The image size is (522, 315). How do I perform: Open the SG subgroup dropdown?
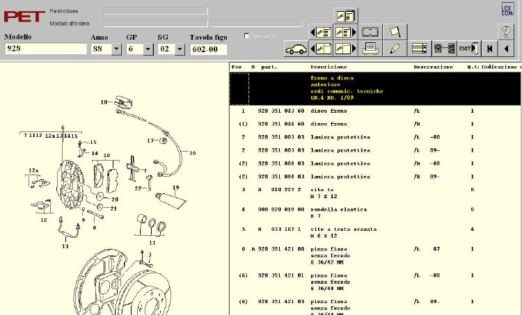pyautogui.click(x=180, y=49)
